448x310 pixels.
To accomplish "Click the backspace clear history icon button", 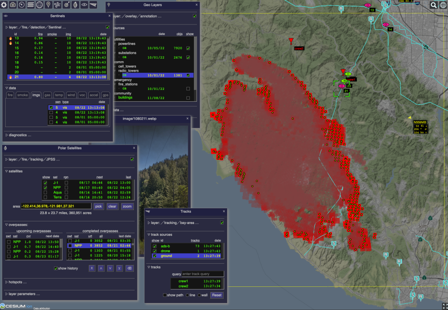I will tap(129, 269).
